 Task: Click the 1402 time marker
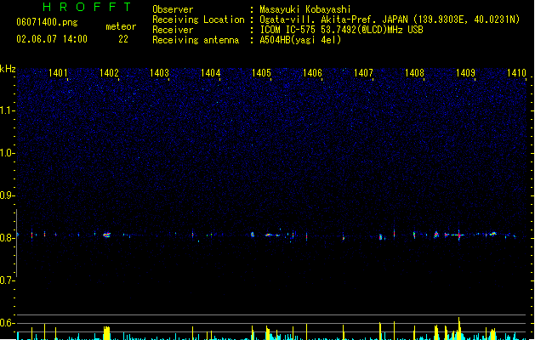coord(109,73)
